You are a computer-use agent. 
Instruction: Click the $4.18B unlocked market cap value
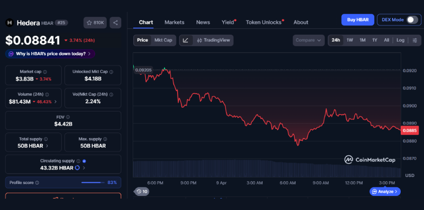pyautogui.click(x=93, y=79)
